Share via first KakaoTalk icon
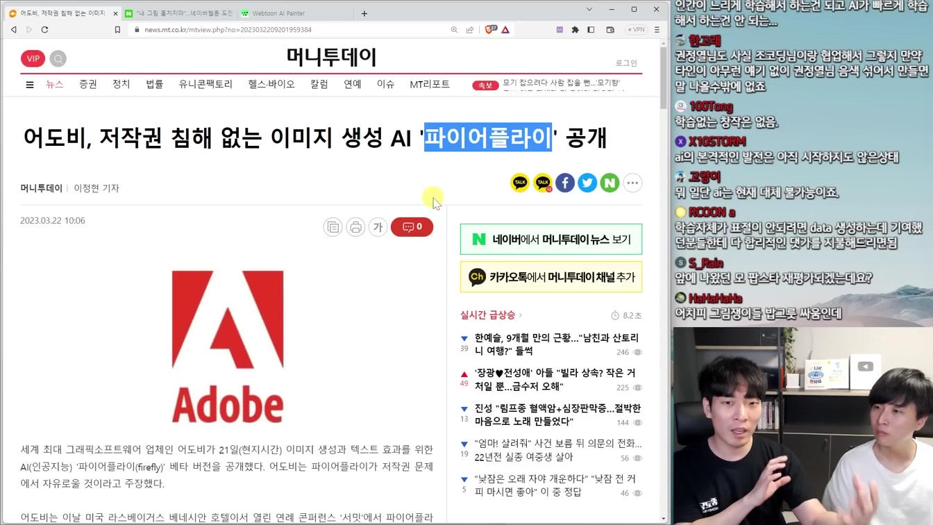Image resolution: width=933 pixels, height=525 pixels. pyautogui.click(x=520, y=183)
